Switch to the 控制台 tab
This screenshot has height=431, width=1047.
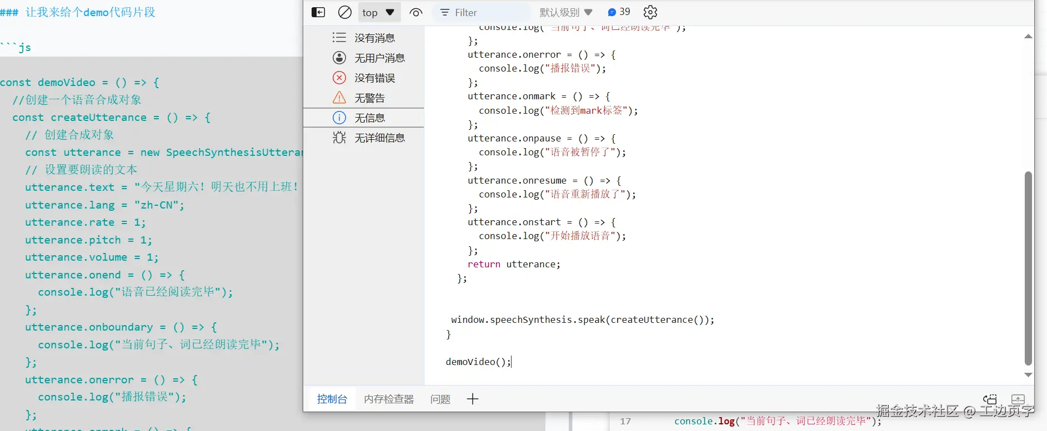(x=332, y=399)
